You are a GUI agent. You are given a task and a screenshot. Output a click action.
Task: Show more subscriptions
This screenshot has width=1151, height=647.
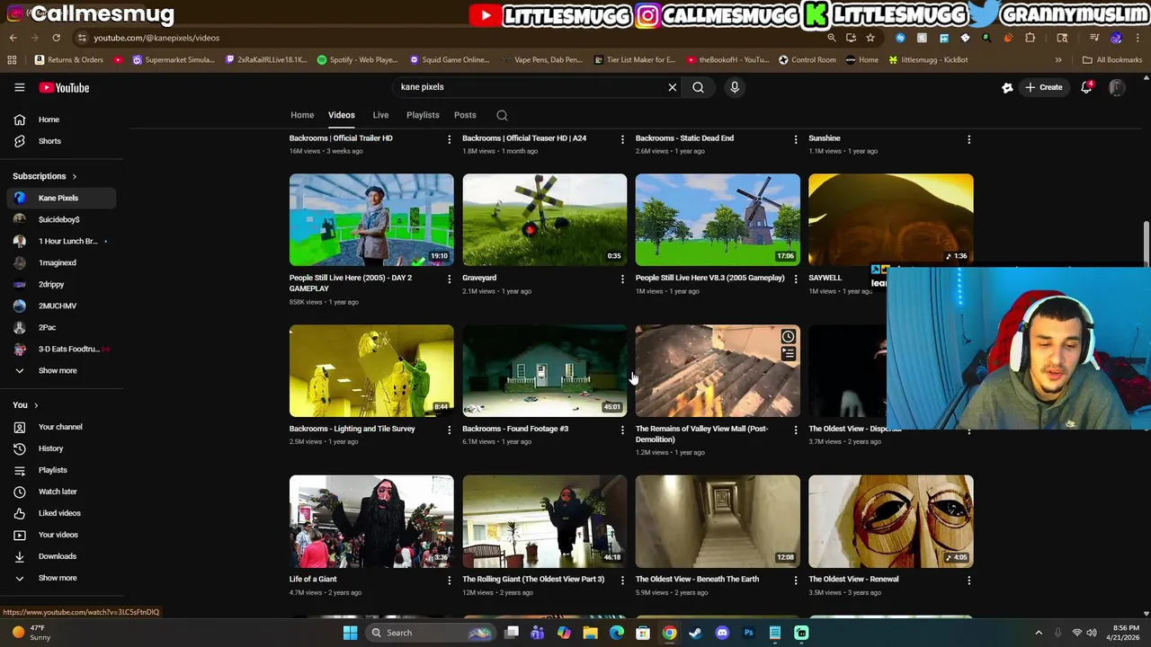pyautogui.click(x=58, y=370)
